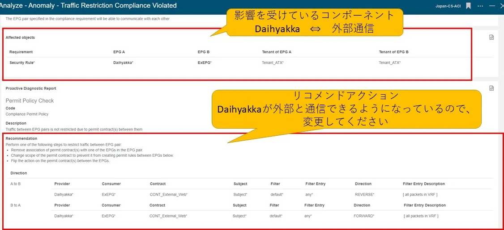This screenshot has height=230, width=504.
Task: Click the Requirement column header
Action: pyautogui.click(x=21, y=52)
